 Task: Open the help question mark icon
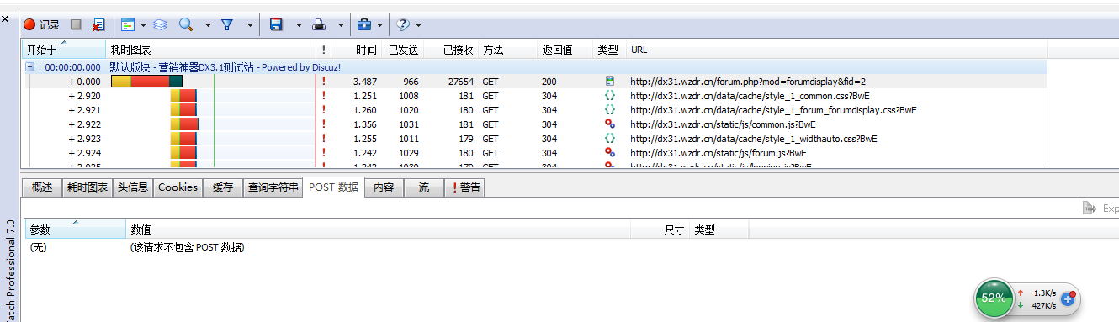403,25
